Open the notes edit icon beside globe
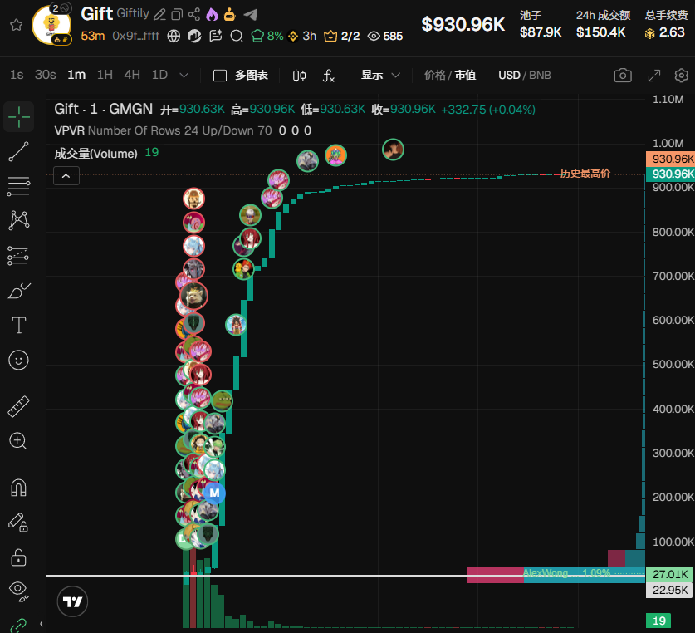 click(216, 36)
